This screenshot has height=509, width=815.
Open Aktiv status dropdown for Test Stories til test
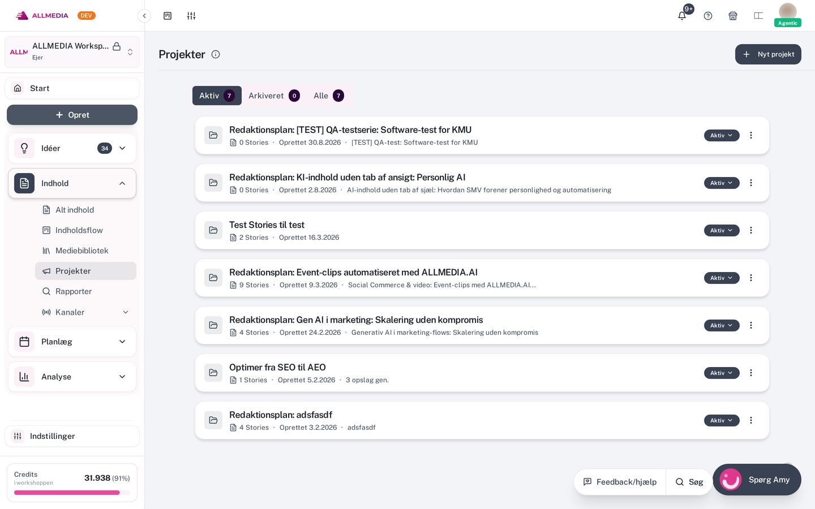click(x=722, y=230)
